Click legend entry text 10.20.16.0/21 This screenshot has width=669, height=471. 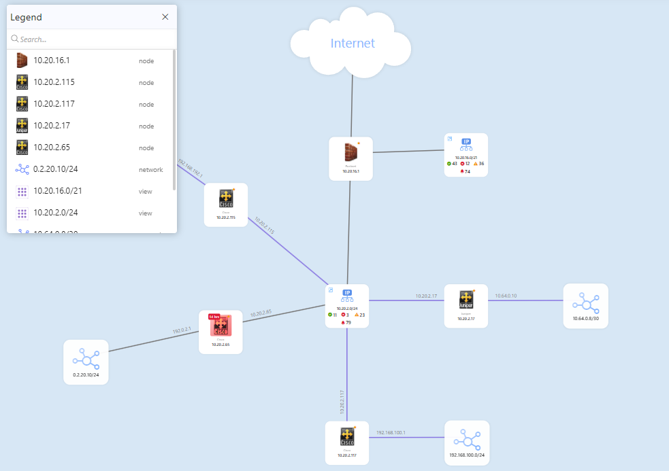coord(58,191)
